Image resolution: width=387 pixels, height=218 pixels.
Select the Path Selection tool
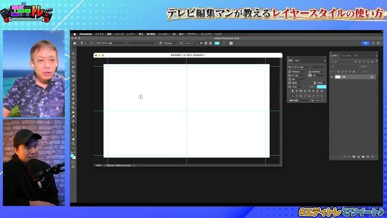73,130
